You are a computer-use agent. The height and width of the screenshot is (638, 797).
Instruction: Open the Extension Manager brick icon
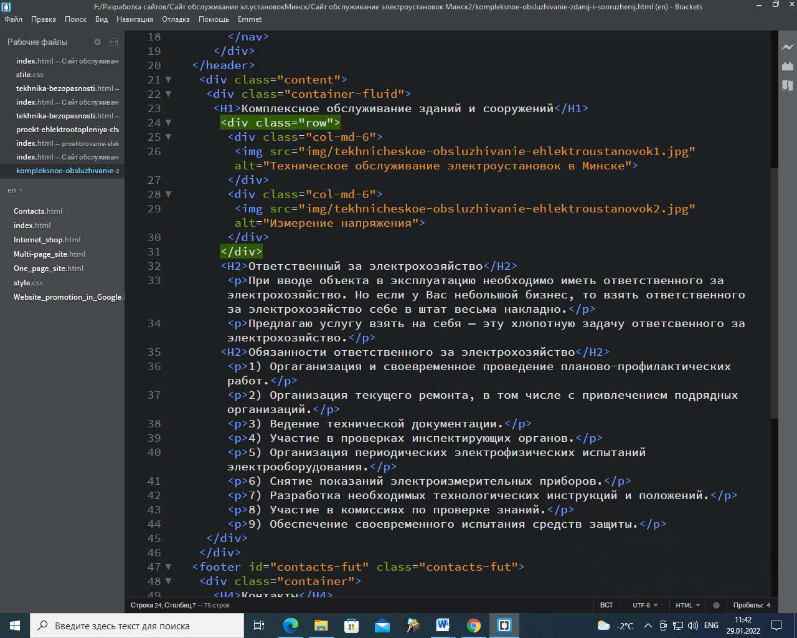788,66
